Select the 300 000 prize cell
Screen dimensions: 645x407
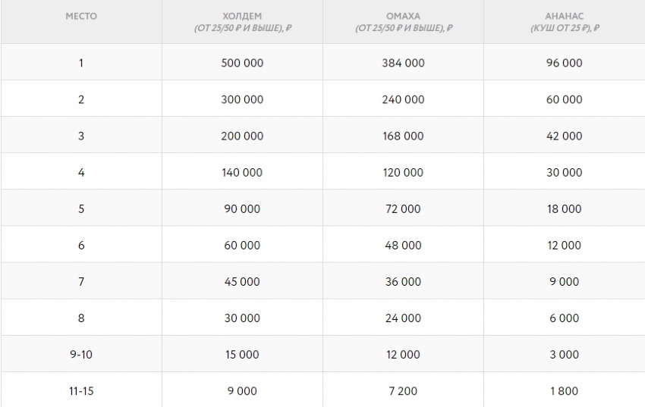pos(243,99)
